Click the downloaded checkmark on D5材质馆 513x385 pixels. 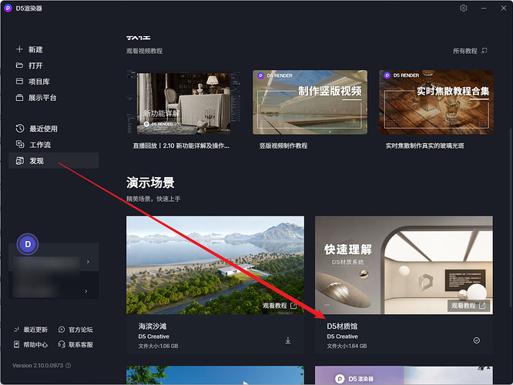(477, 340)
